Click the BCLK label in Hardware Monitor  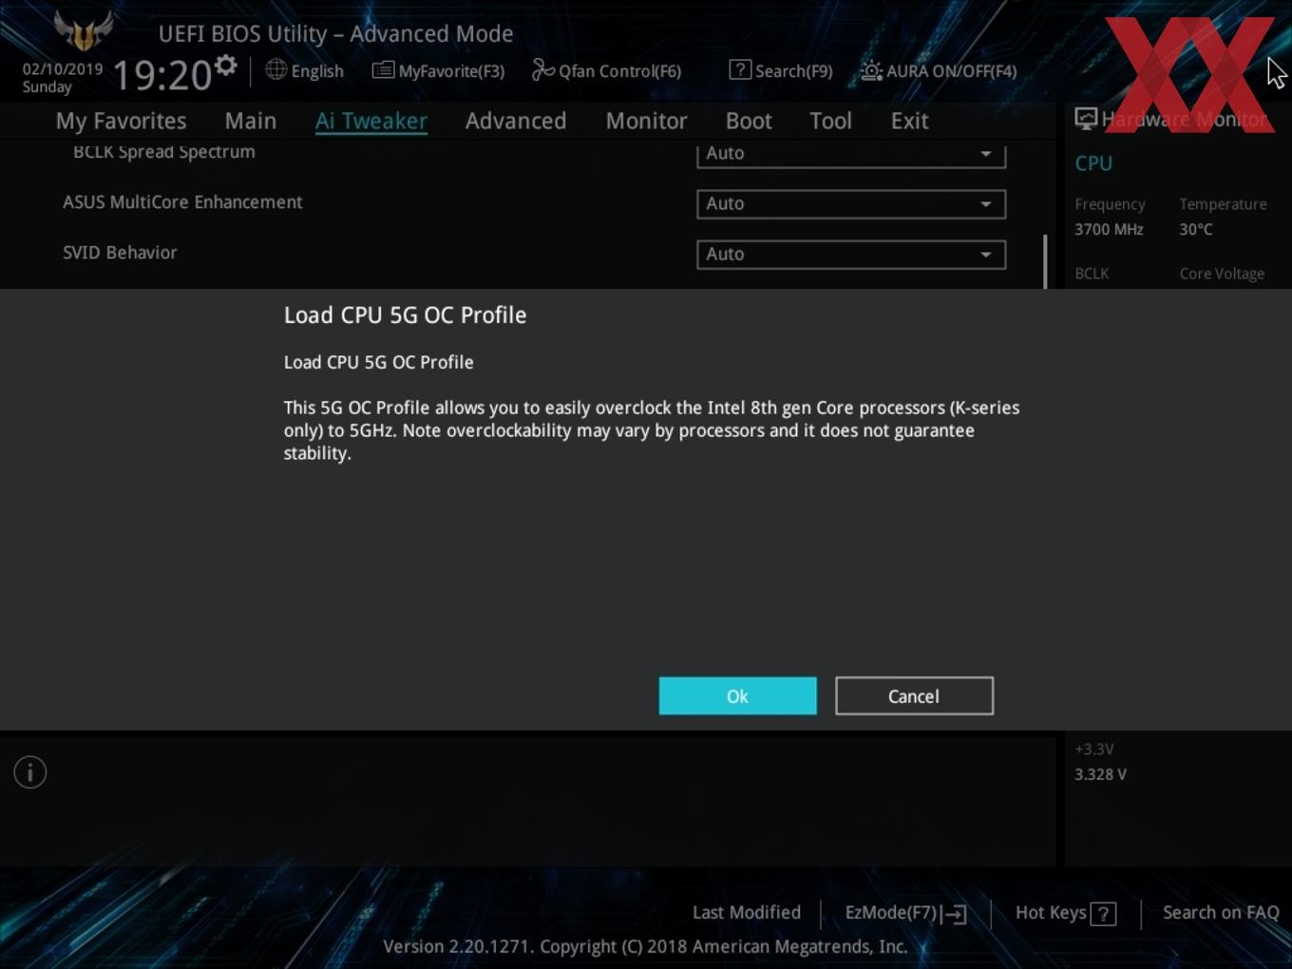pyautogui.click(x=1092, y=274)
